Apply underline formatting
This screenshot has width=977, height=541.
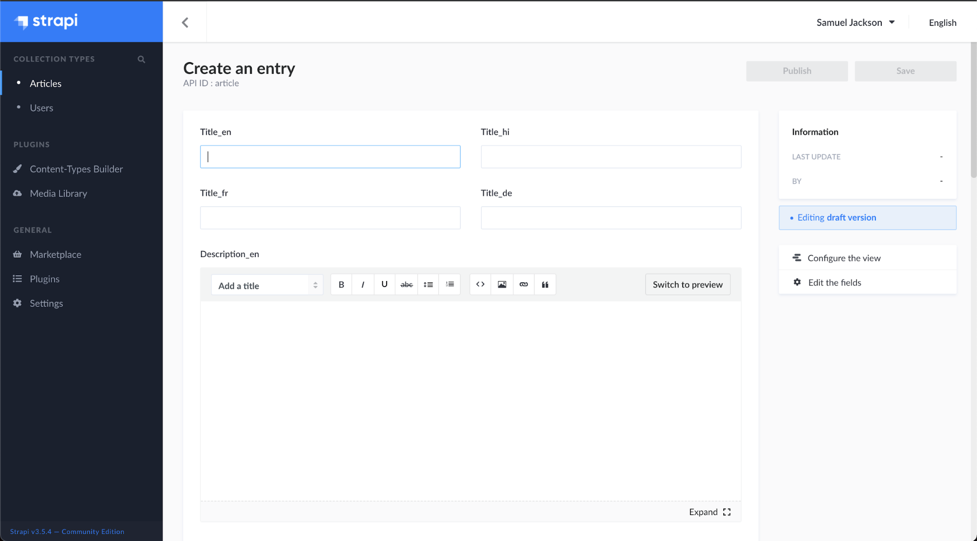[384, 284]
